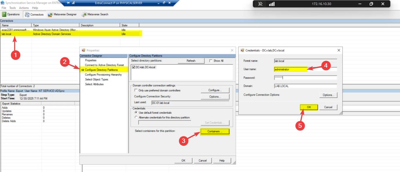Click the Containers ... button
The image size is (400, 172).
tap(215, 132)
